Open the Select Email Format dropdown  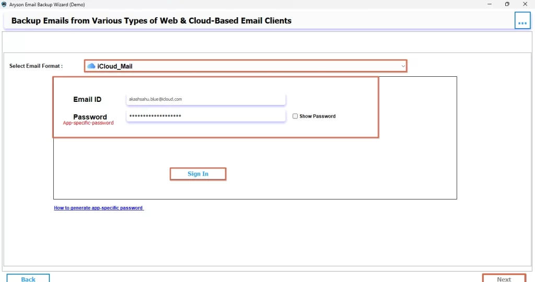[246, 66]
